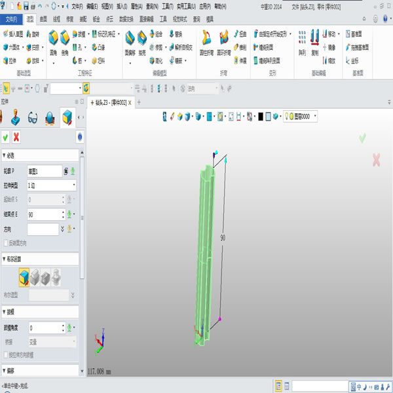Select the 镜像 (Mirror) tool
This screenshot has height=393, width=393.
click(329, 47)
